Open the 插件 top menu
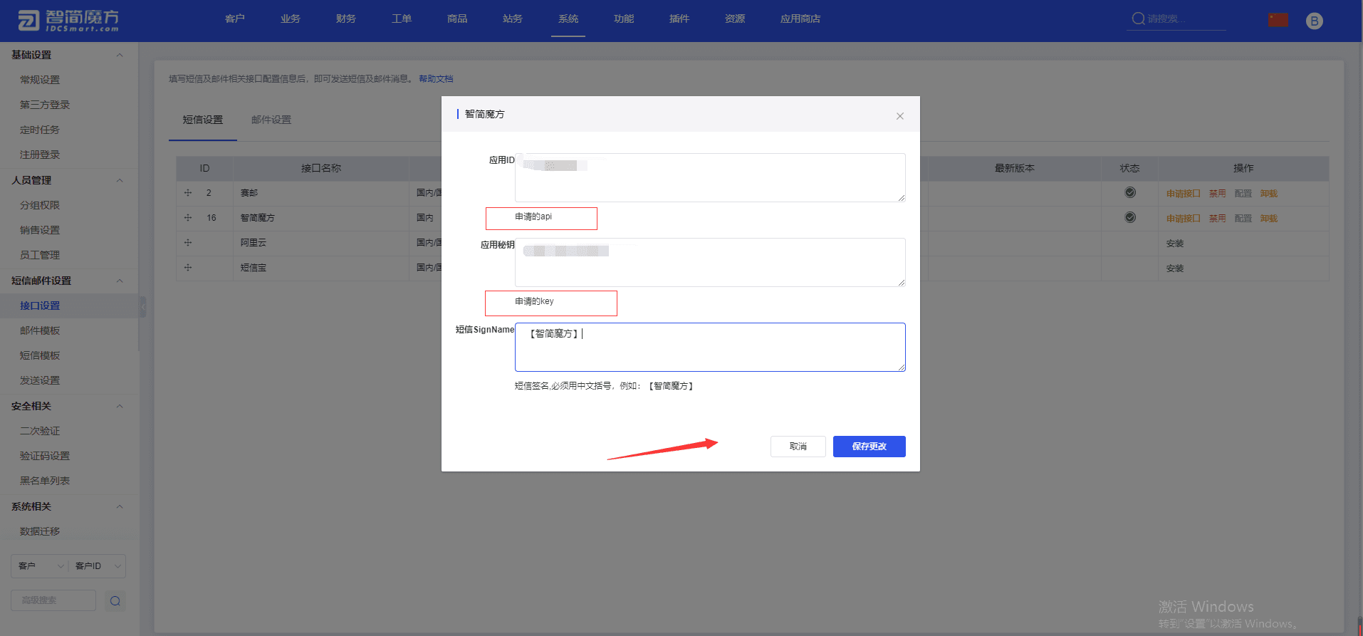Screen dimensions: 1363x636 [679, 19]
